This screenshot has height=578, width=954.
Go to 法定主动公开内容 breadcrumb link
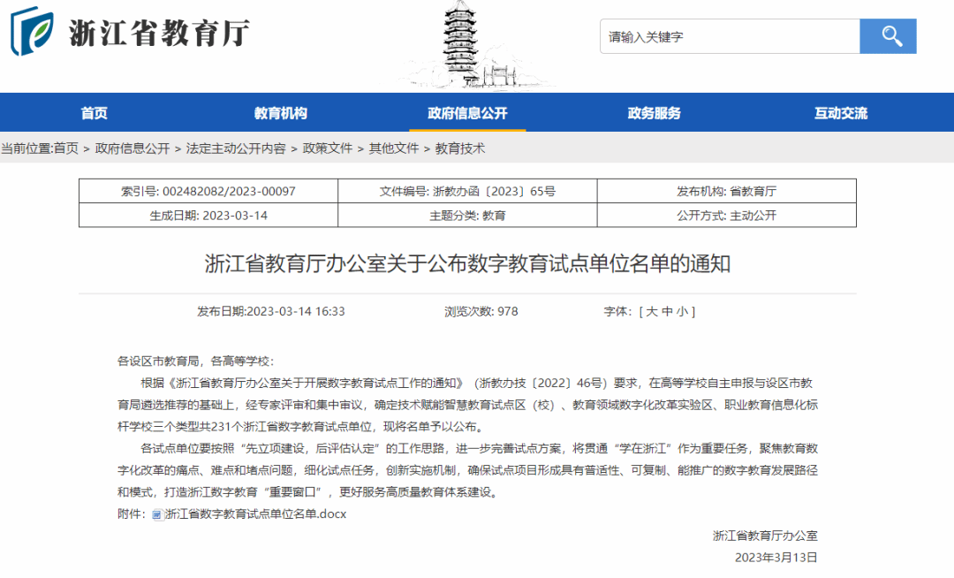(x=236, y=148)
